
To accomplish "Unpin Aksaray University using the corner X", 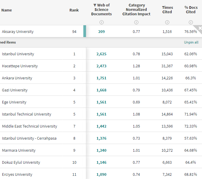I will [200, 28].
